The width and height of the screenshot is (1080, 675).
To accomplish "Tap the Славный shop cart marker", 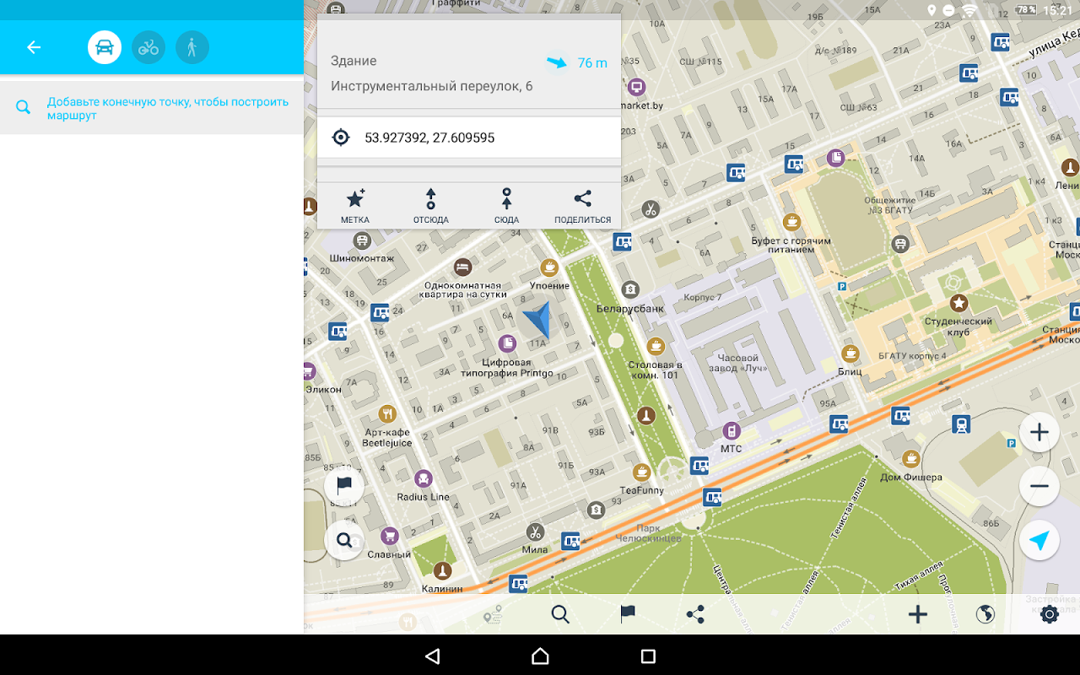I will point(390,536).
